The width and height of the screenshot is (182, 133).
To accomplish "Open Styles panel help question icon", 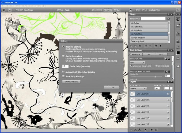I will [x=168, y=14].
